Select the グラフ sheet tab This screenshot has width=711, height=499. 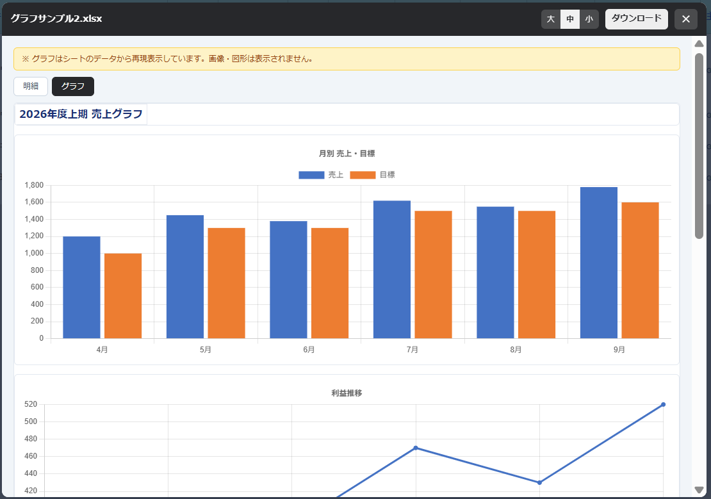[73, 86]
